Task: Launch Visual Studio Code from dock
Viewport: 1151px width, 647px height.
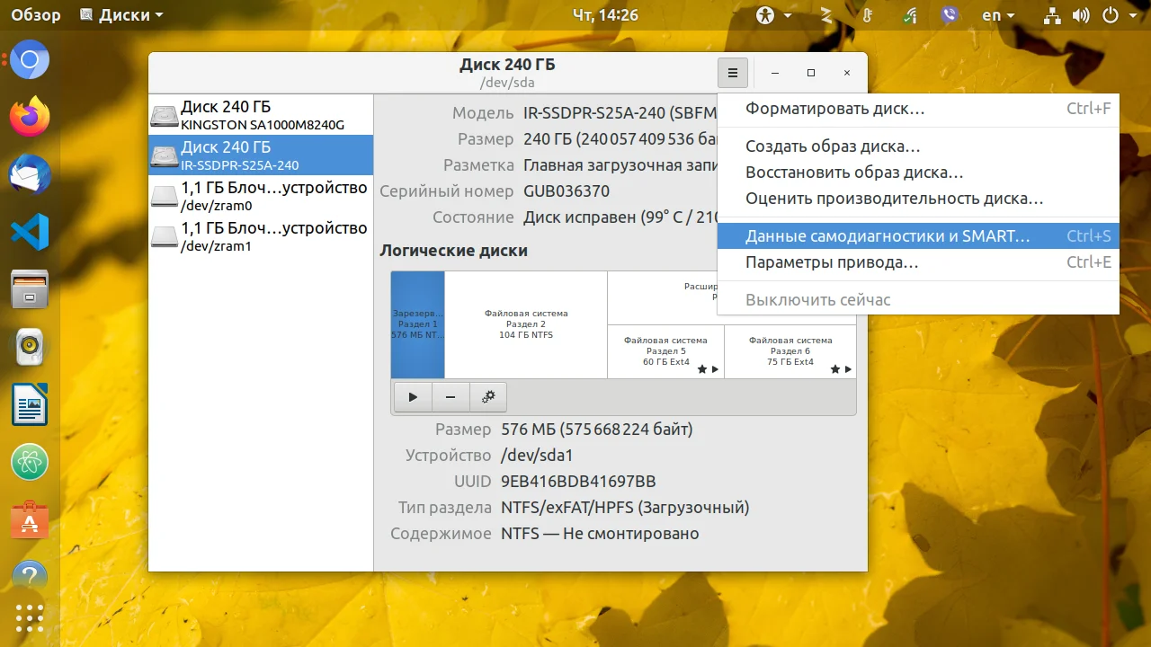Action: point(30,231)
